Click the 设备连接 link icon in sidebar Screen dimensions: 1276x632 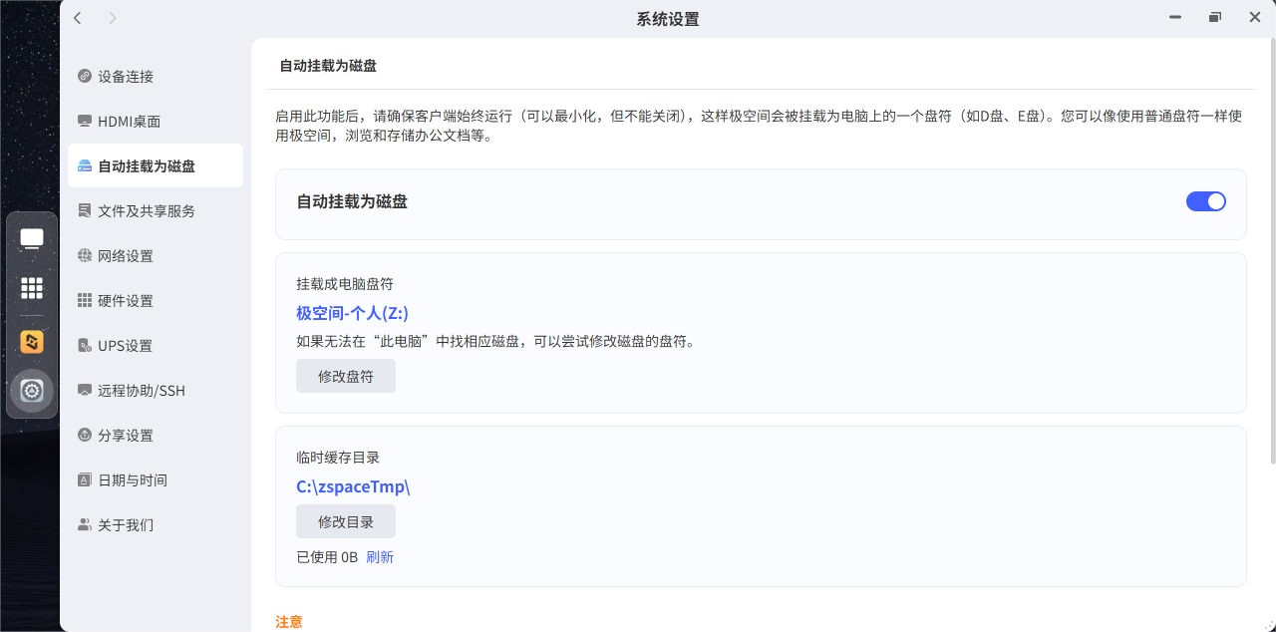pos(85,77)
